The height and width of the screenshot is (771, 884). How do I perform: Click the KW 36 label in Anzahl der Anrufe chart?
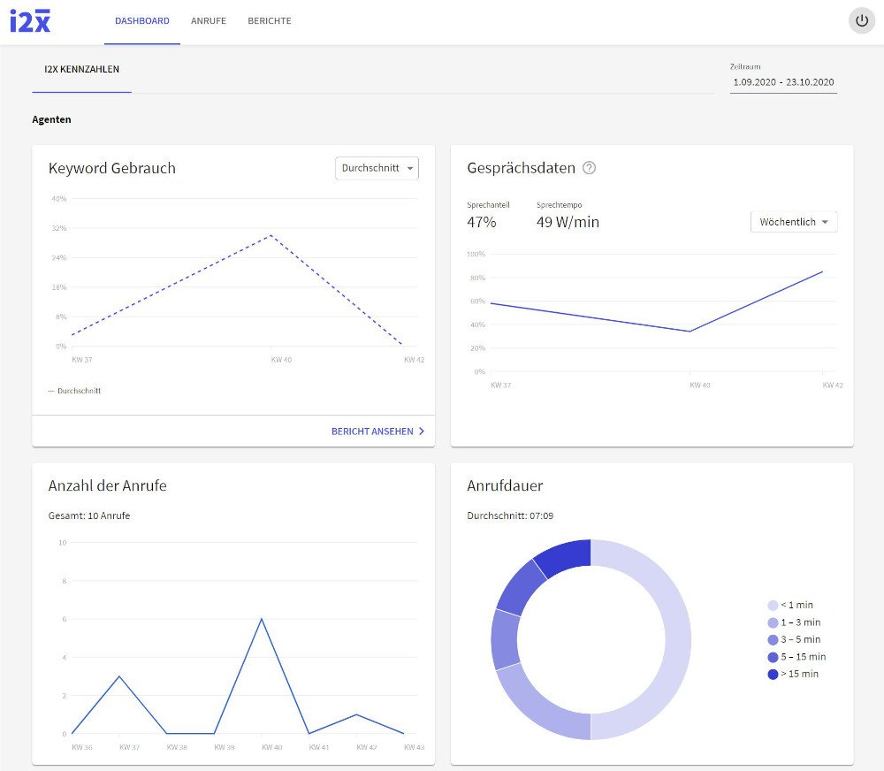[81, 747]
